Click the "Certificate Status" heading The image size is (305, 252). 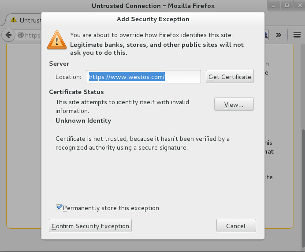(76, 92)
